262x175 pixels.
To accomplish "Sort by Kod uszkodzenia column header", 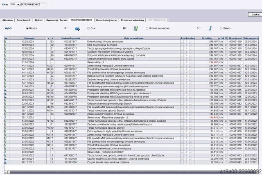I will (x=70, y=38).
